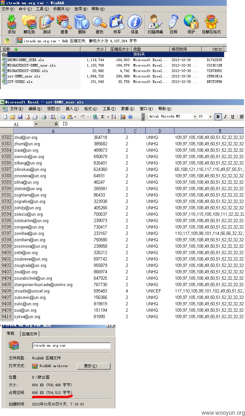Image resolution: width=245 pixels, height=416 pixels.
Task: Click Excel's Open file icon
Action: [x=12, y=117]
